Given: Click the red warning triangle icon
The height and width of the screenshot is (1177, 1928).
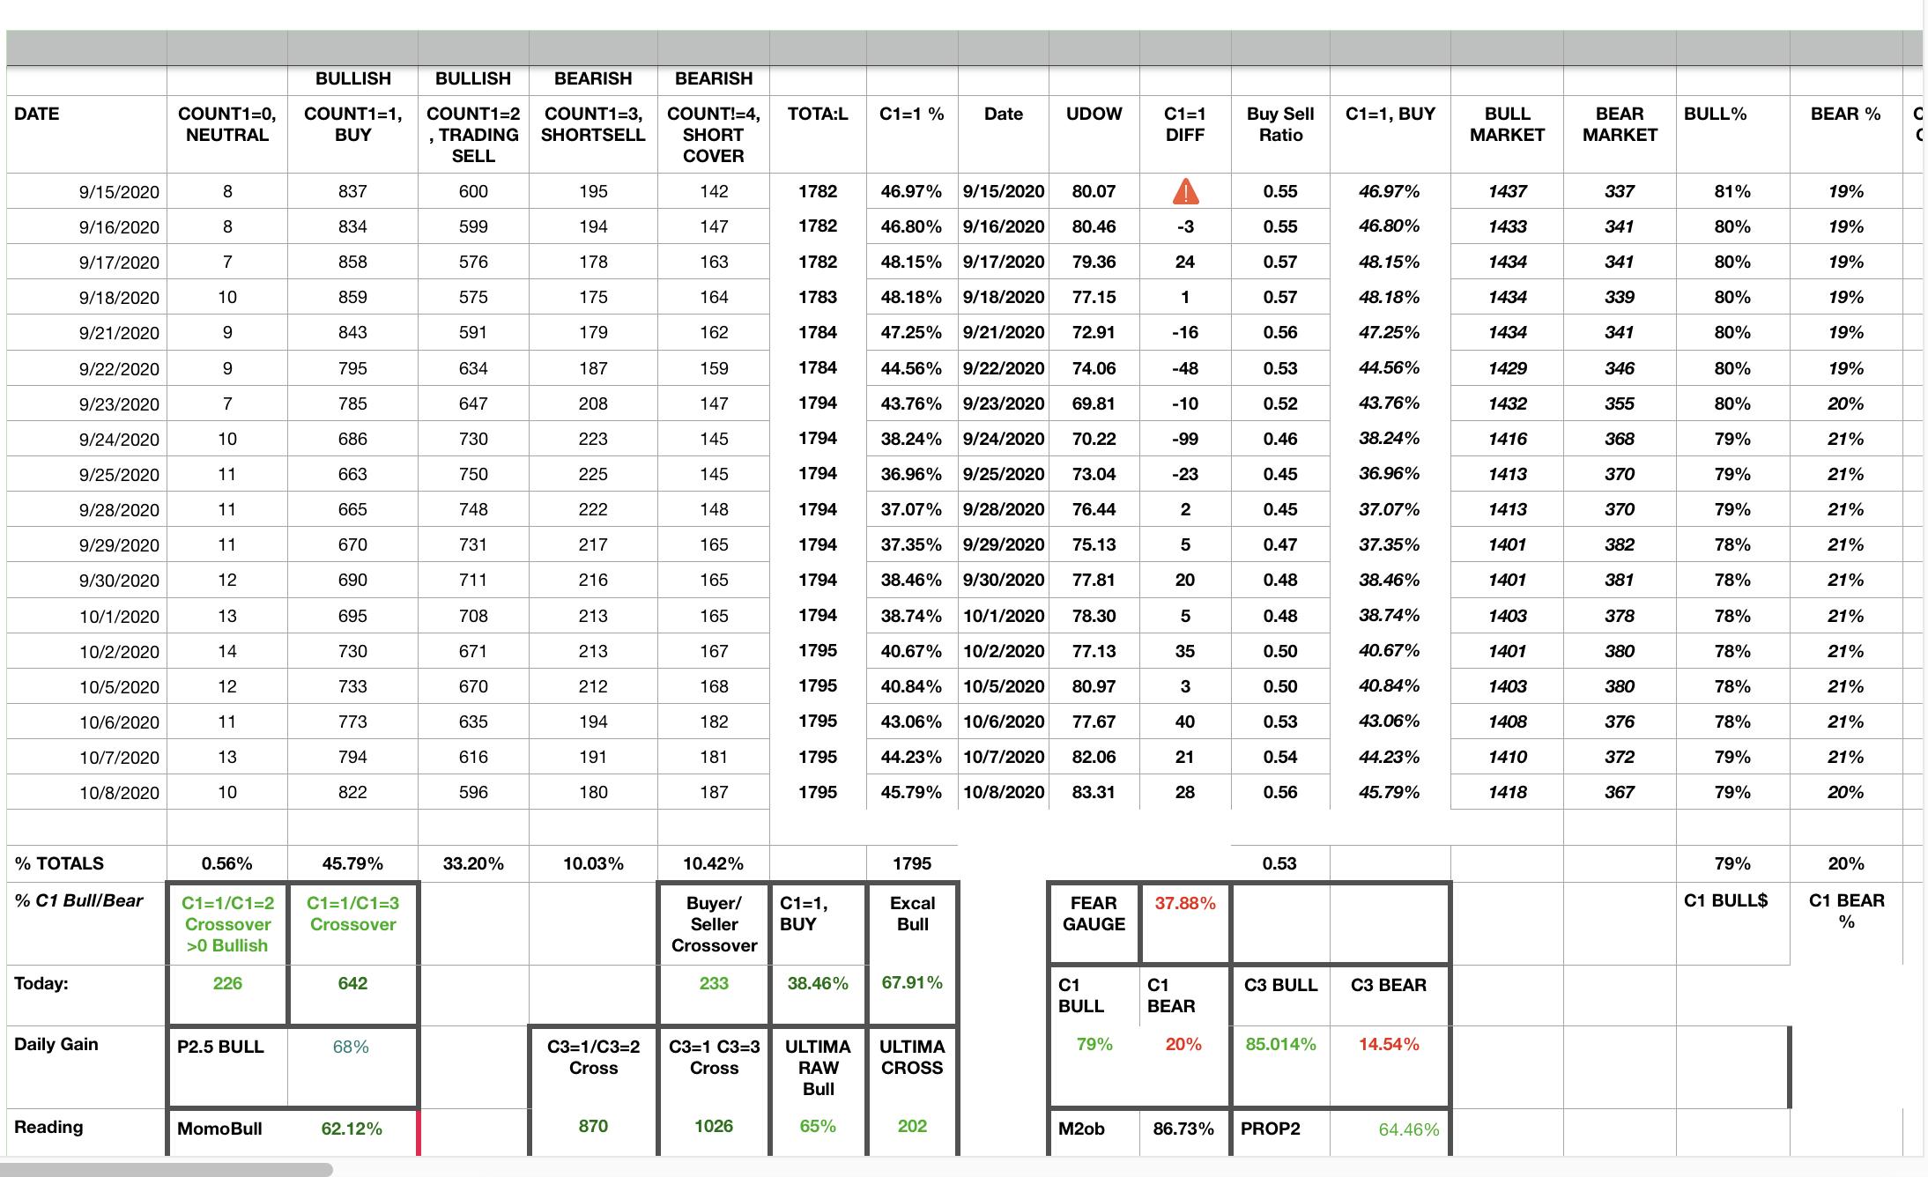Looking at the screenshot, I should tap(1185, 191).
